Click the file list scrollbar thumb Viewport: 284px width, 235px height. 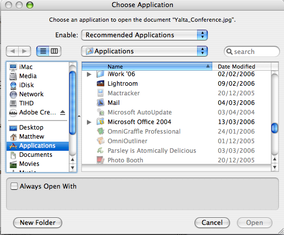[x=274, y=128]
